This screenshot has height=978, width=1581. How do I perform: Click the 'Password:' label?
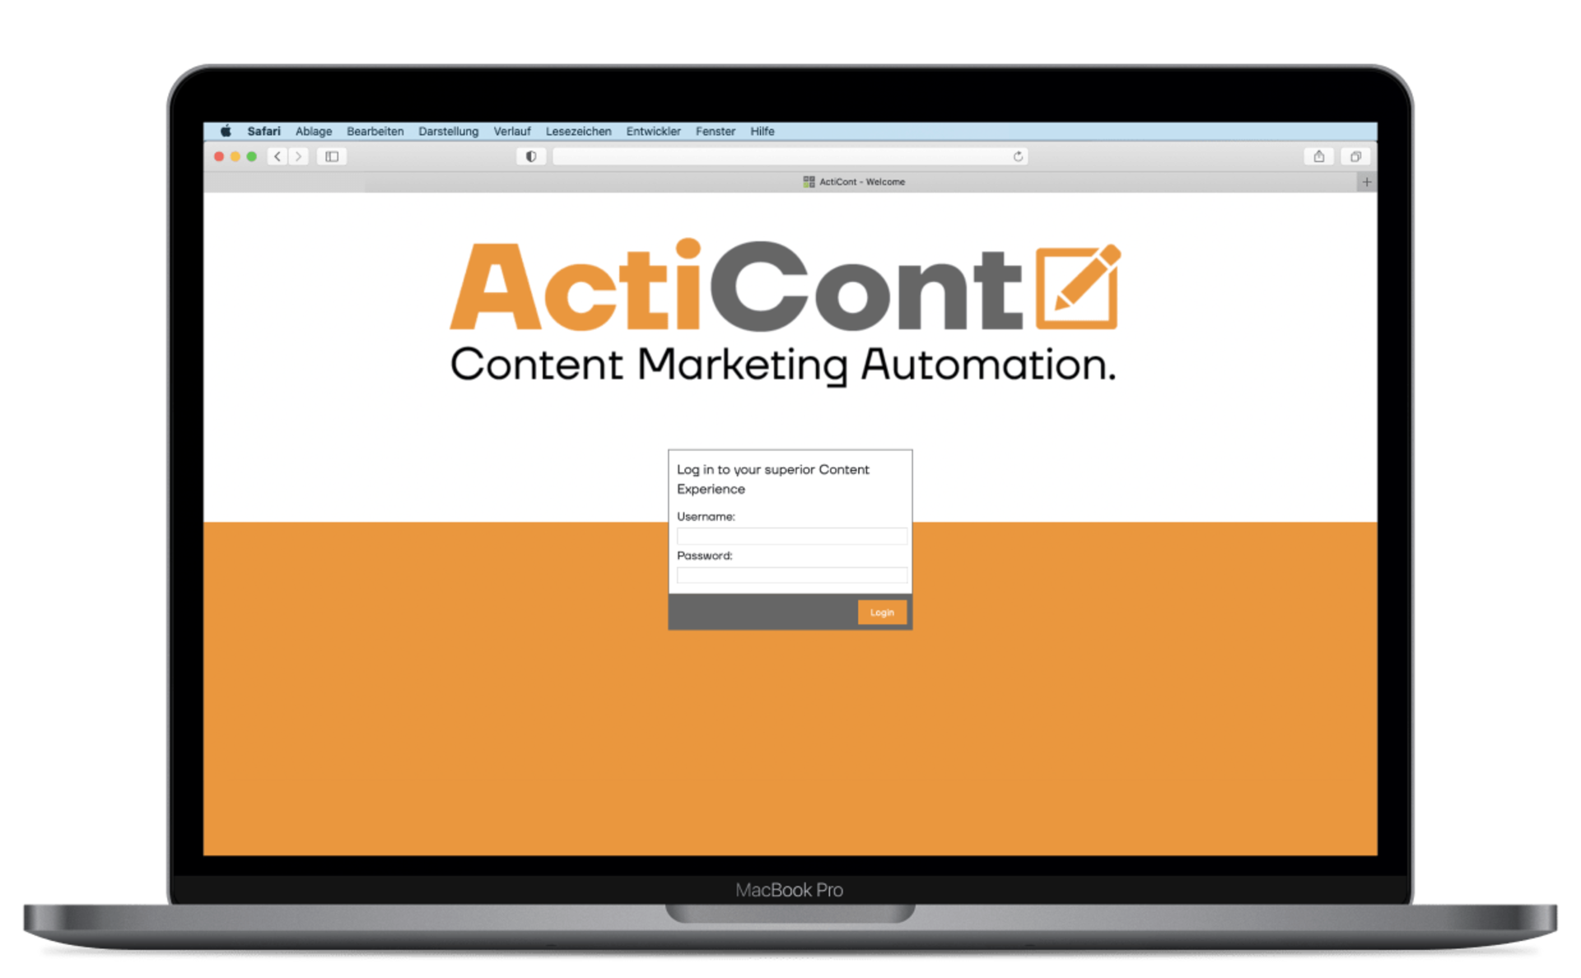point(704,556)
